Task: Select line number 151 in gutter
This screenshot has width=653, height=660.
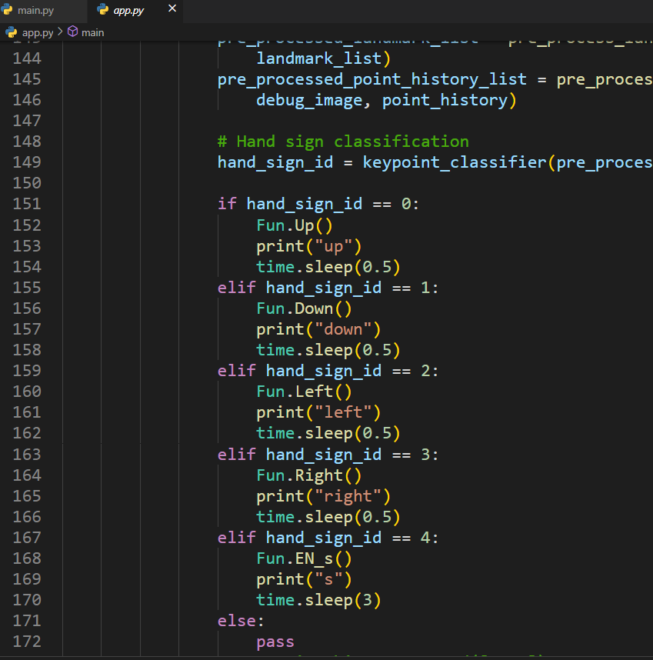Action: click(x=27, y=204)
